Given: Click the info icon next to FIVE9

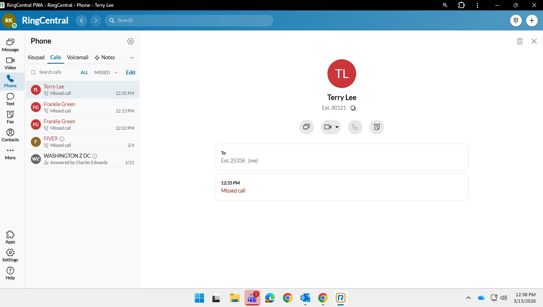Looking at the screenshot, I should tap(62, 139).
